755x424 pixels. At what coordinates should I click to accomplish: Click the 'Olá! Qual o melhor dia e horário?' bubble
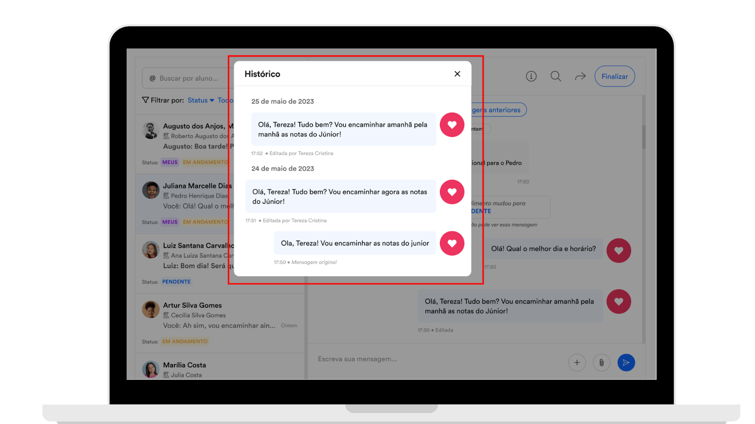[x=543, y=249]
